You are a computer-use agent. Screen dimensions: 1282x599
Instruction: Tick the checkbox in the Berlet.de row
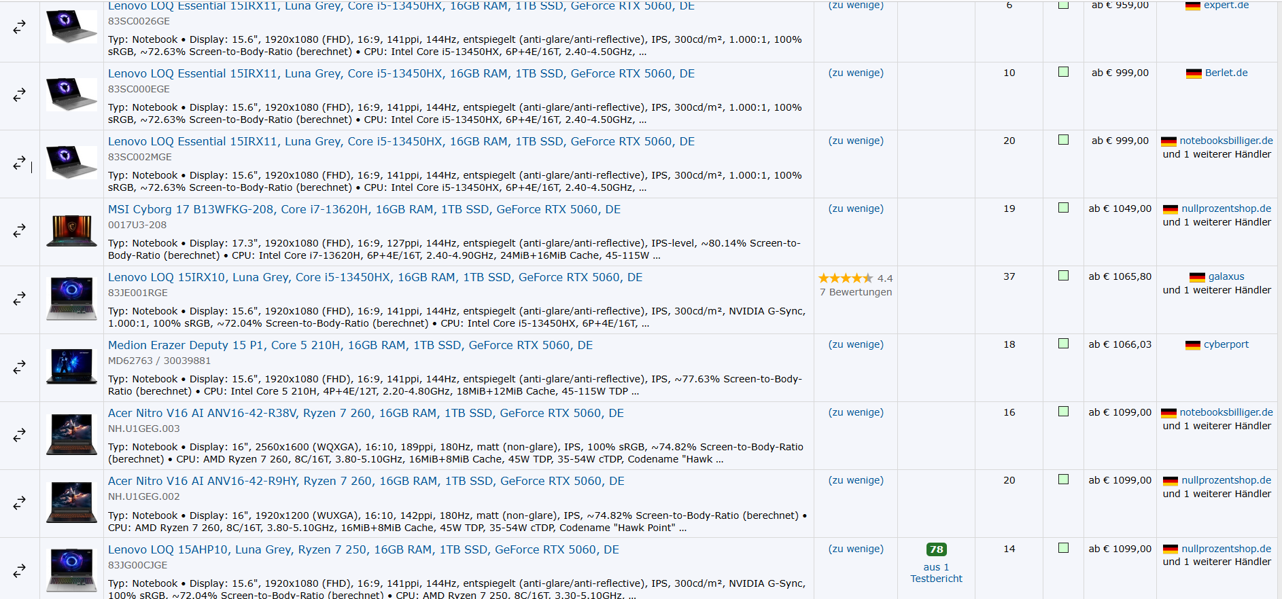click(1064, 72)
